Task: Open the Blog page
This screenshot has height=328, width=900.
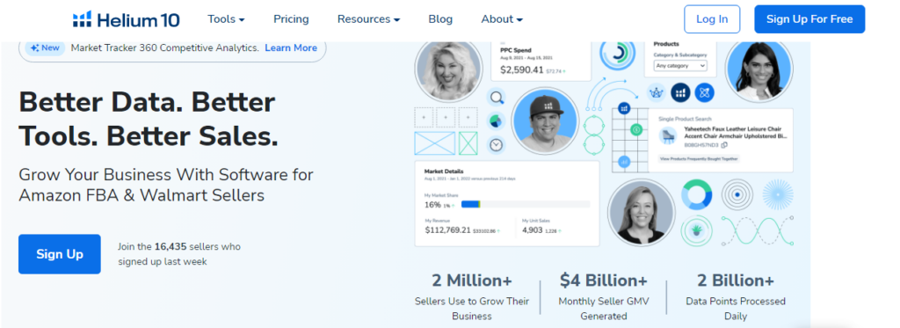Action: (x=440, y=19)
